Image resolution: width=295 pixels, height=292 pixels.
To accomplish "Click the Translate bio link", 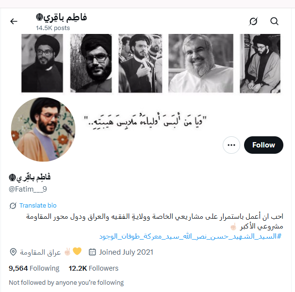I will [x=38, y=206].
